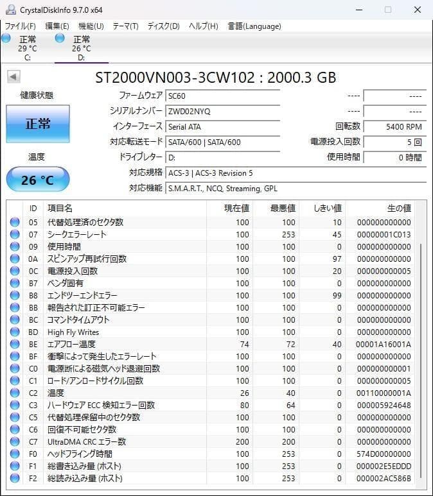
Task: Click raw value 000002AC586B
Action: 384,478
